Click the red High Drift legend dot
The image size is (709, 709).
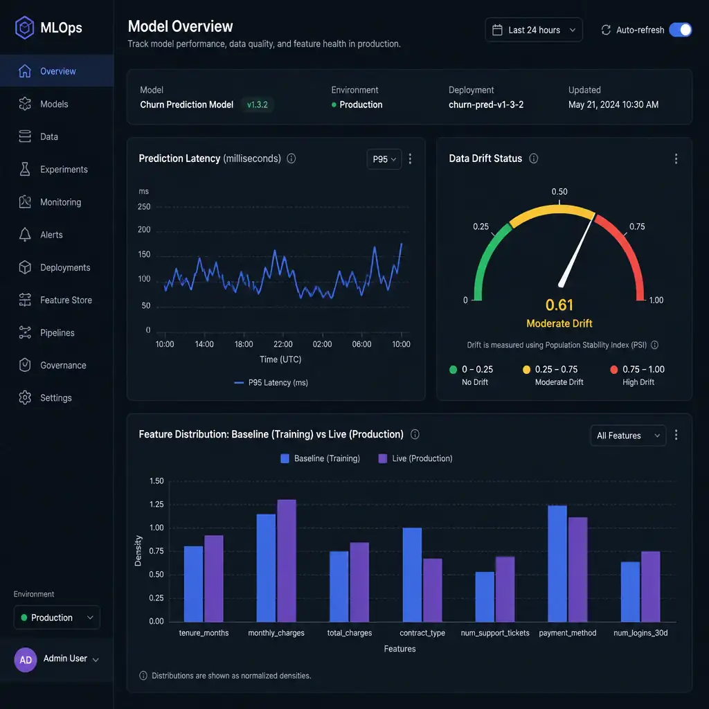pos(613,370)
